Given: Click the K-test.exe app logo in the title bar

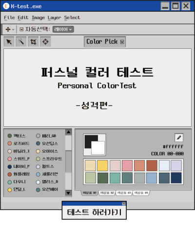Looking at the screenshot, I should pyautogui.click(x=6, y=6).
